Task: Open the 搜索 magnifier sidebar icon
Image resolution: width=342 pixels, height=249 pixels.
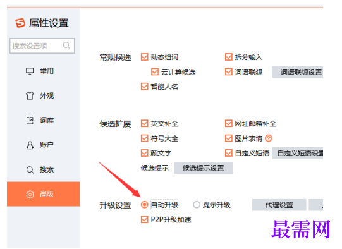Action: (x=30, y=170)
